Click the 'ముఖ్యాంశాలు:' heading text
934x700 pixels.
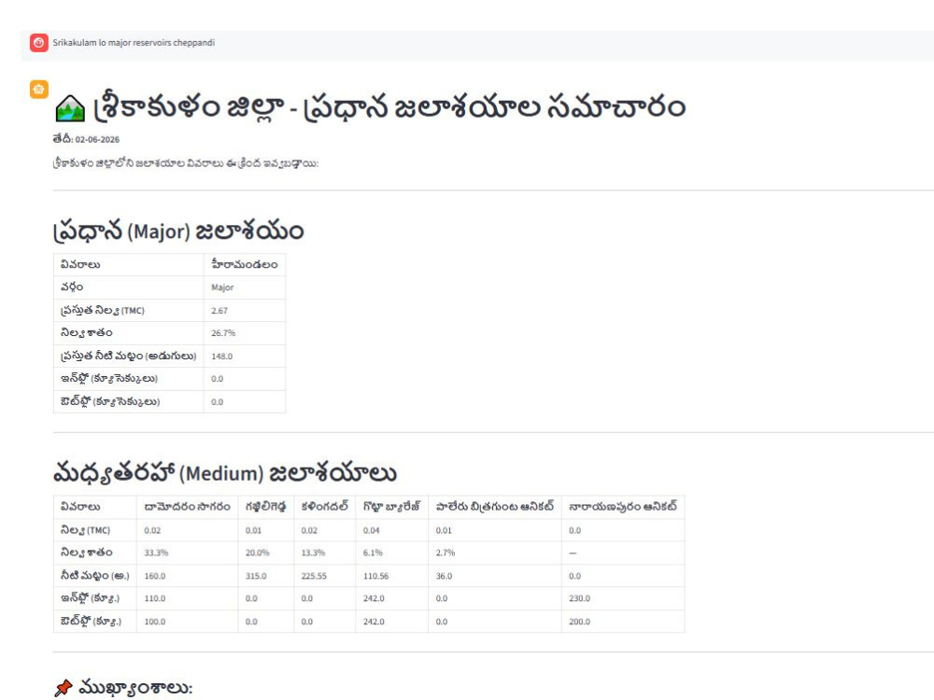click(135, 688)
